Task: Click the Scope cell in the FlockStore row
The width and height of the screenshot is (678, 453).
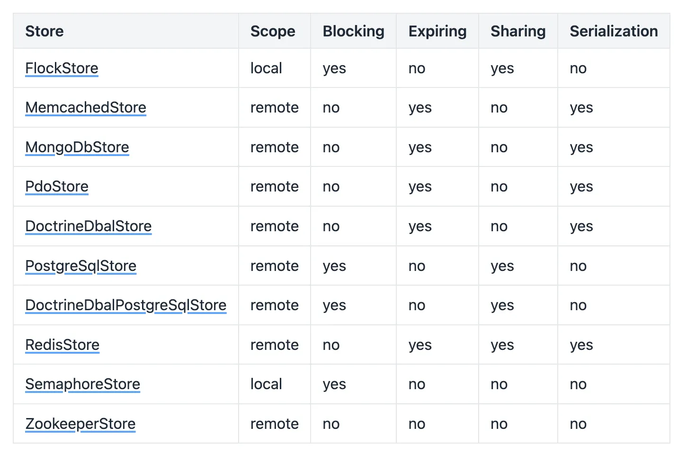Action: 266,68
